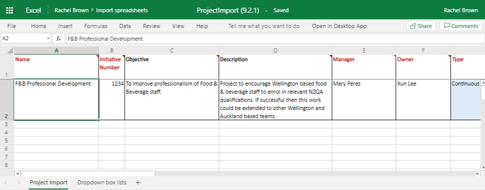Open Import spreadsheets breadcrumb folder
Viewport: 485px width, 190px height.
pos(122,10)
